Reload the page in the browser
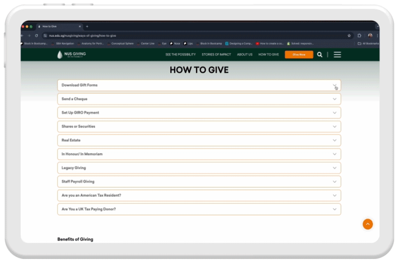This screenshot has width=398, height=263. [37, 36]
